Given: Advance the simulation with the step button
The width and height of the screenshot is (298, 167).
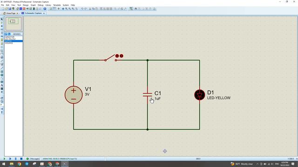Looking at the screenshot, I should pos(10,159).
